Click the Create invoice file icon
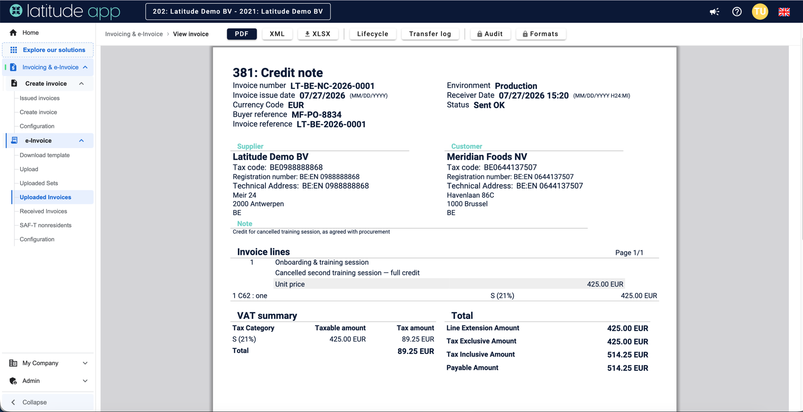This screenshot has height=412, width=803. (14, 84)
